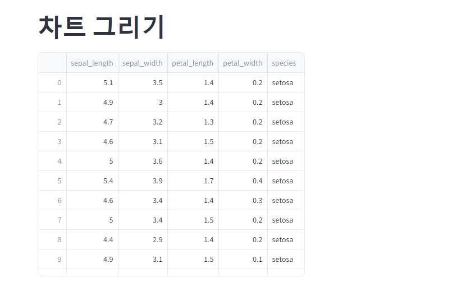Image resolution: width=466 pixels, height=282 pixels.
Task: Click petal_width value 0.3 in row 6
Action: tap(243, 200)
